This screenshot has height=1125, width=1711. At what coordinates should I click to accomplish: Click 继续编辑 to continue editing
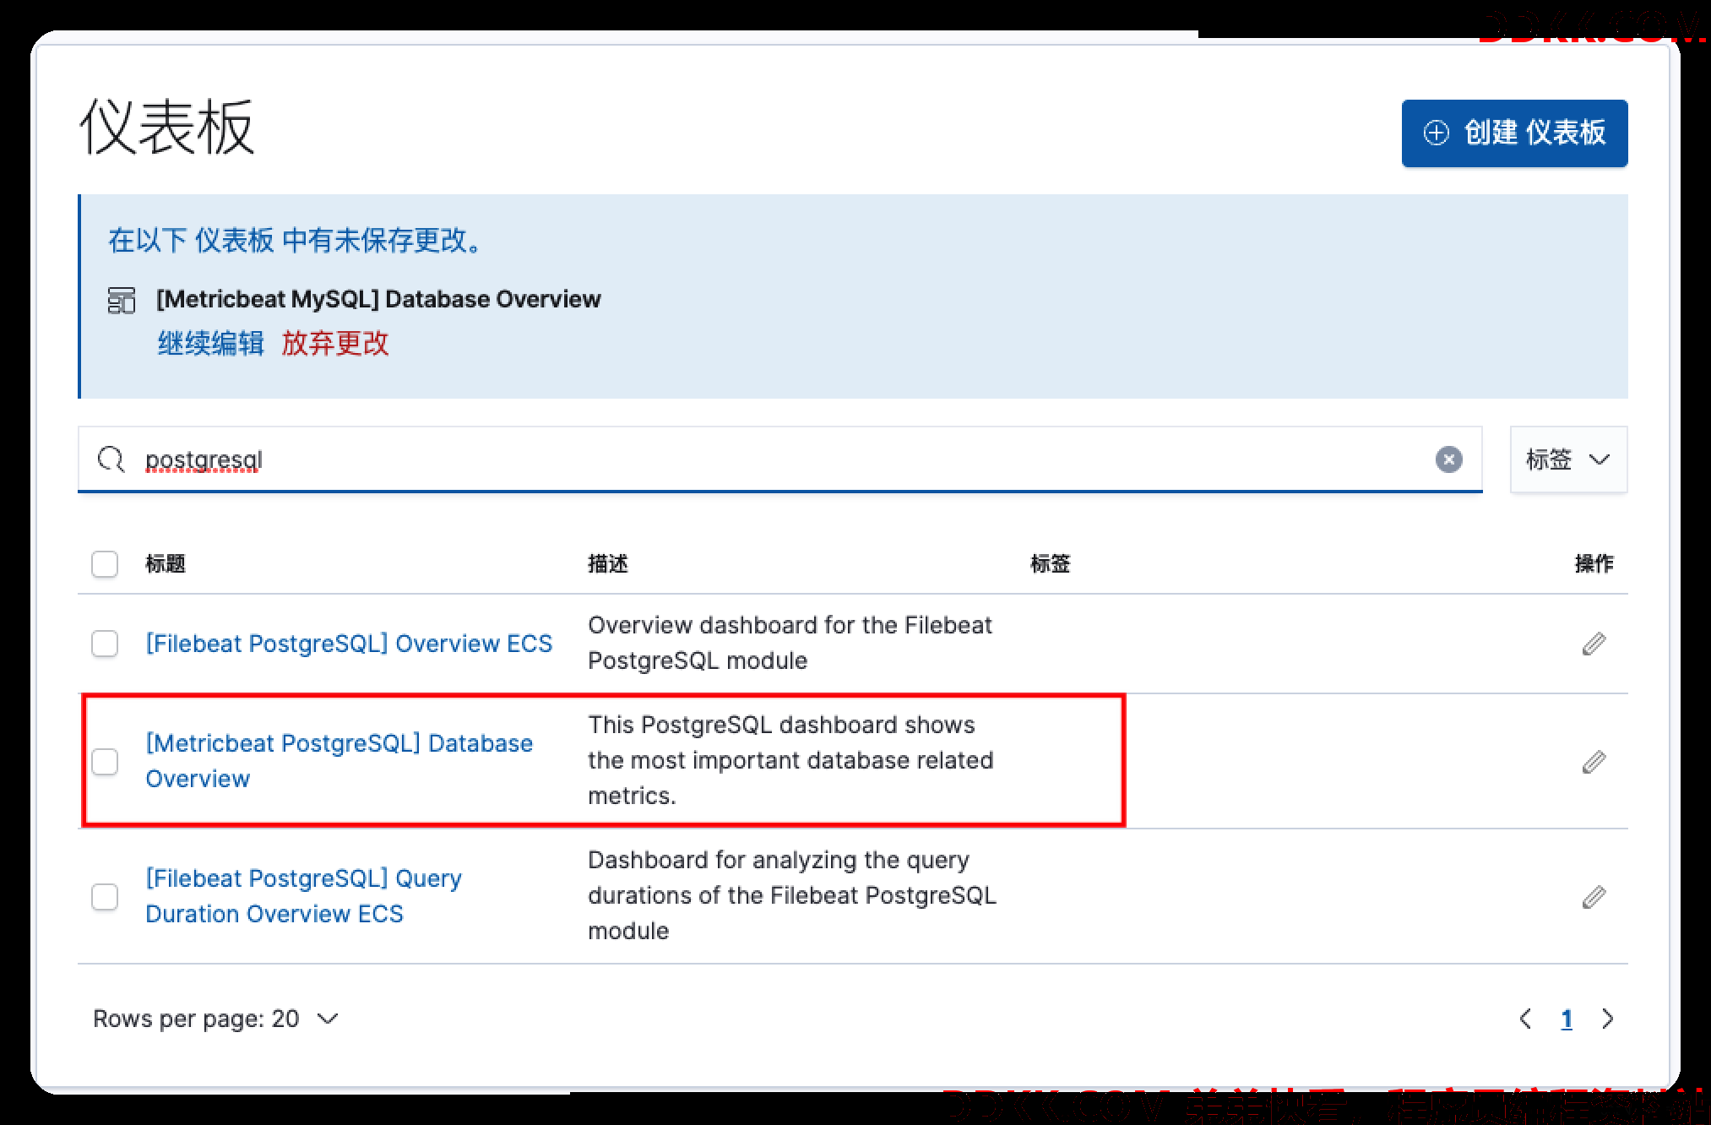(211, 344)
